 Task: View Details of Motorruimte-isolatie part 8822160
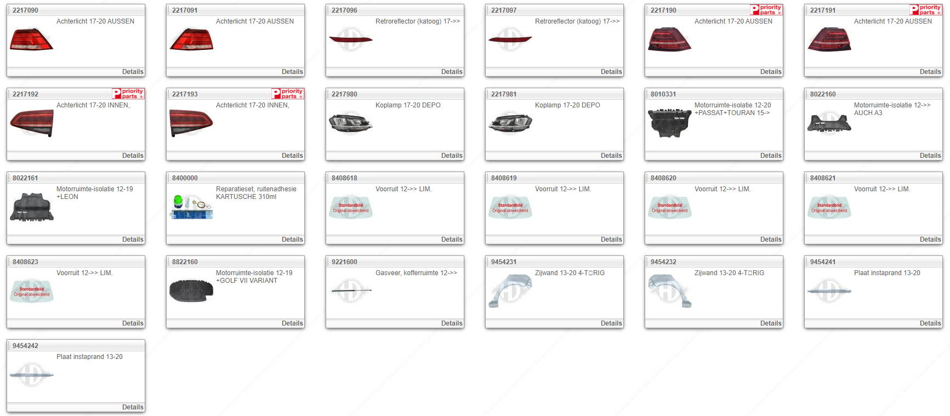pyautogui.click(x=292, y=323)
